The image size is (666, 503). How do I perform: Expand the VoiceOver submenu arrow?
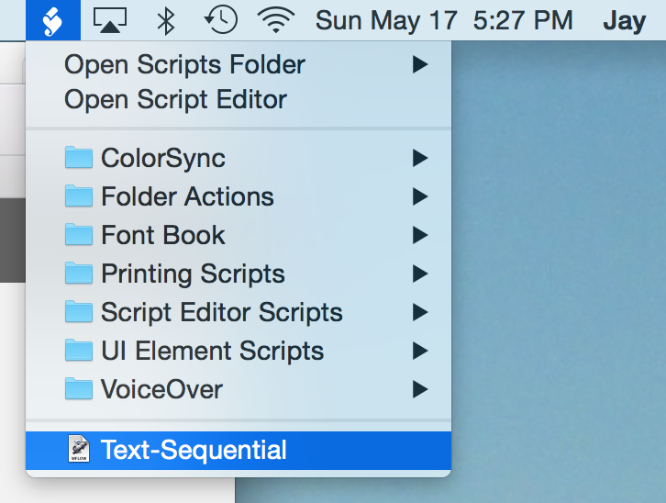pos(420,389)
